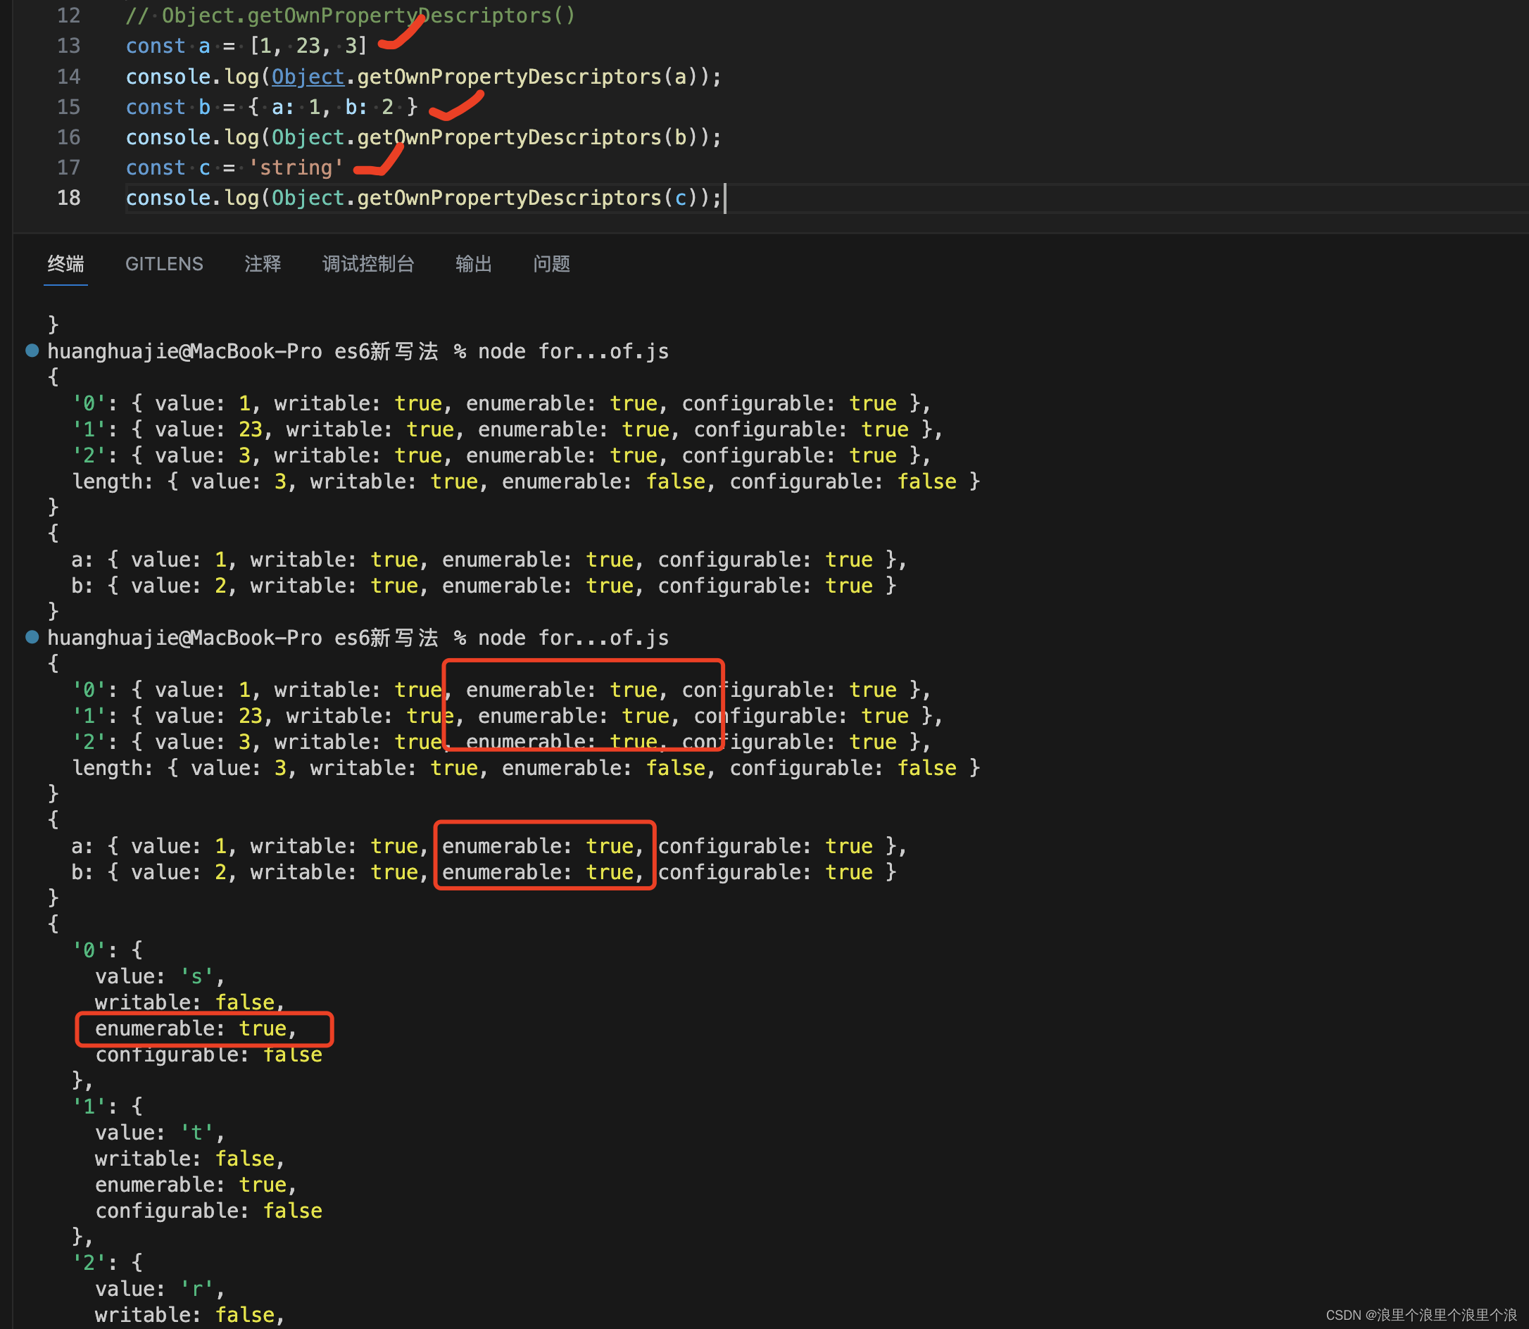Click the getOwnPropertyDescriptors(b) call on line 16
Viewport: 1529px width, 1329px height.
tap(529, 138)
